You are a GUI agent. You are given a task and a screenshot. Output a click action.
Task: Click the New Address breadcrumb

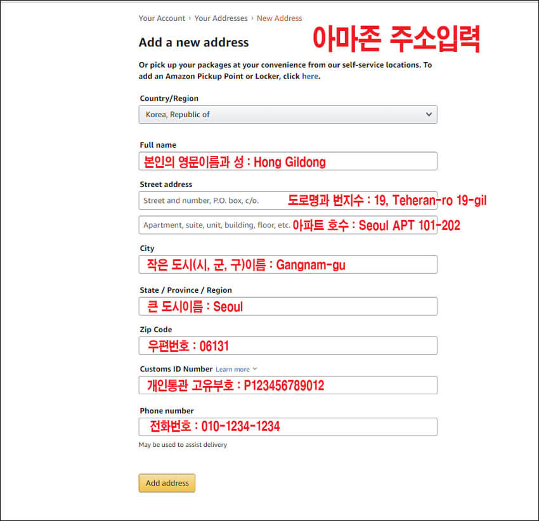coord(280,18)
